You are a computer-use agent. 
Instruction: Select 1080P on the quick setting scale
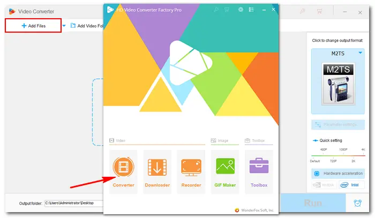tap(343, 149)
